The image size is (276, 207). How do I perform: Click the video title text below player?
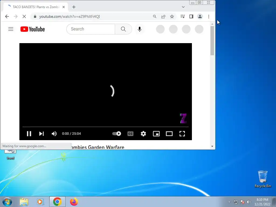tap(98, 147)
